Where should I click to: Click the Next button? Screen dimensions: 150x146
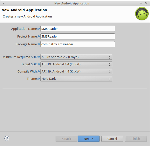click(89, 139)
